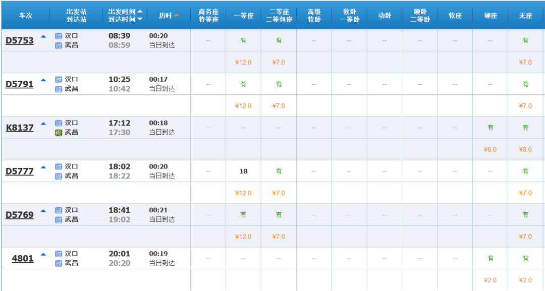Click the pass-through icon beside 汉口 for D5777
545x291 pixels.
pos(59,166)
